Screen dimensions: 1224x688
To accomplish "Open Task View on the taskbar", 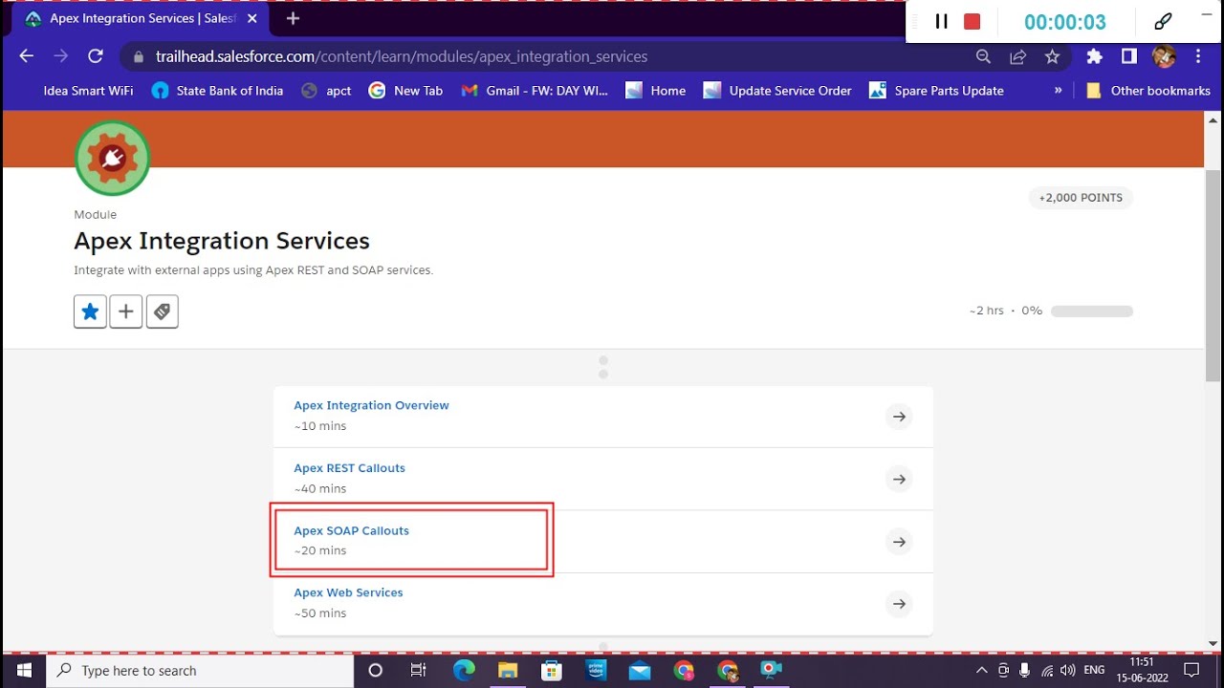I will click(418, 671).
